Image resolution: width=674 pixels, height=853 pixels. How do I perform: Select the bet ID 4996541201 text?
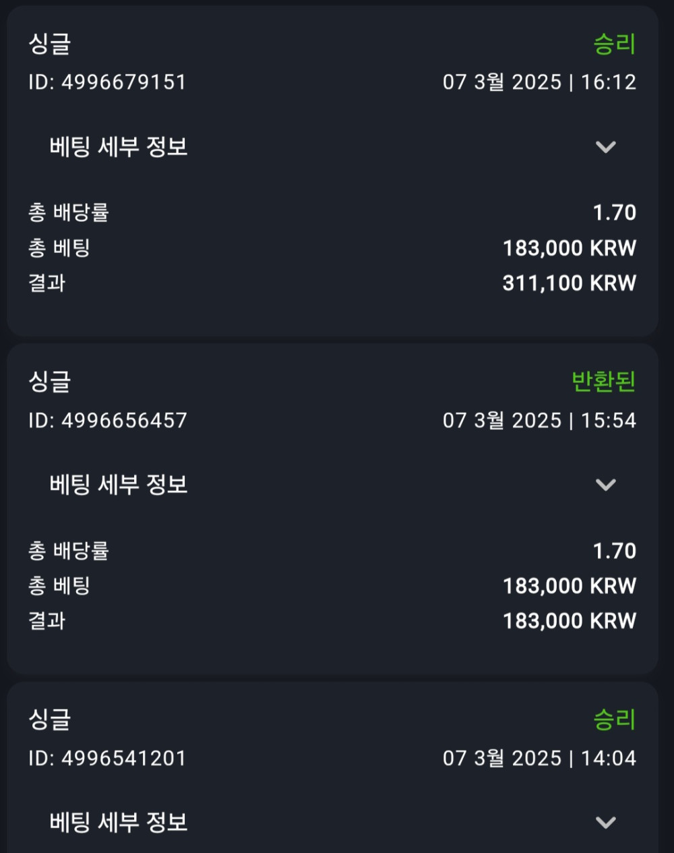(x=107, y=759)
